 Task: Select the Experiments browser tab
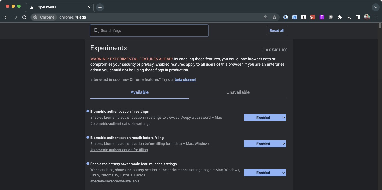60,7
